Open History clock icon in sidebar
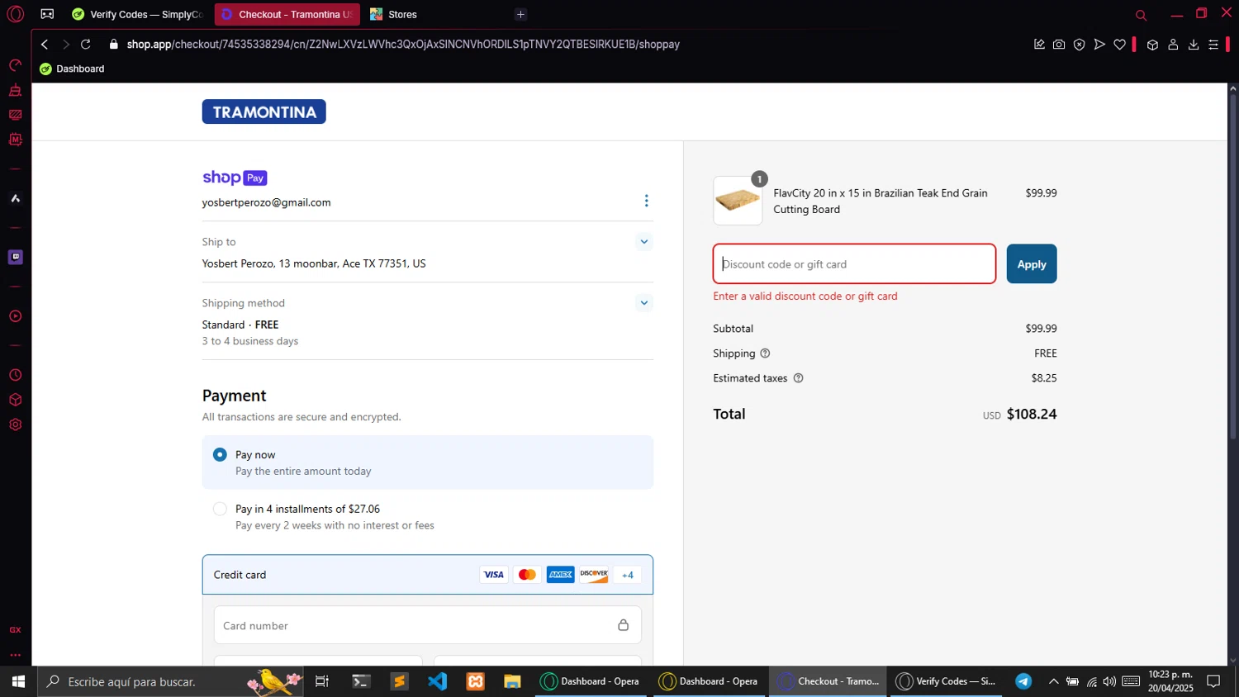 pyautogui.click(x=15, y=375)
